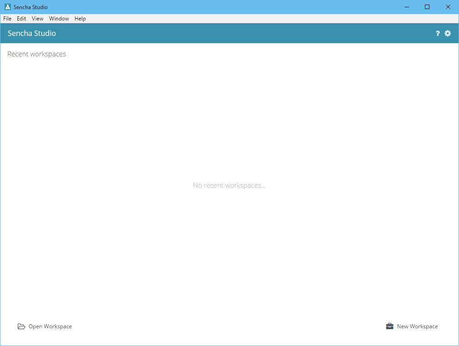Click the open folder icon beside Open Workspace
This screenshot has height=346, width=459.
coord(21,326)
